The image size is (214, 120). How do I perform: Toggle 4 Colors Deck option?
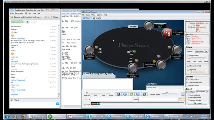(187, 79)
